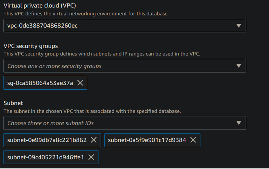
Task: Click the 'Subnet' section heading
Action: pyautogui.click(x=13, y=103)
